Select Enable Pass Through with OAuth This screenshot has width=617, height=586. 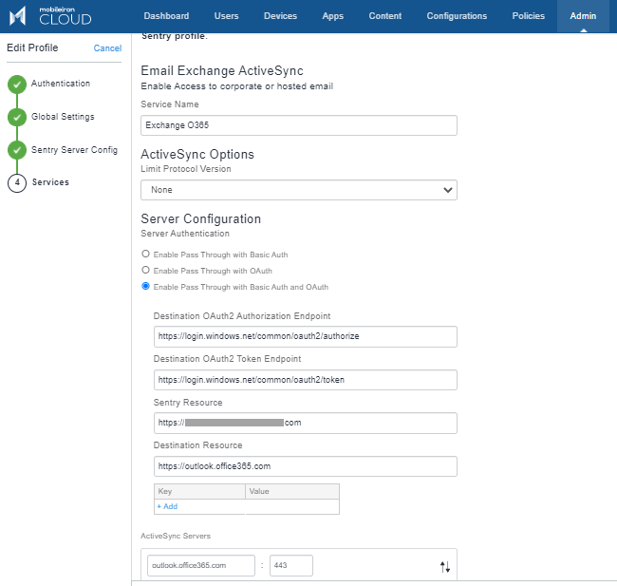(x=145, y=270)
